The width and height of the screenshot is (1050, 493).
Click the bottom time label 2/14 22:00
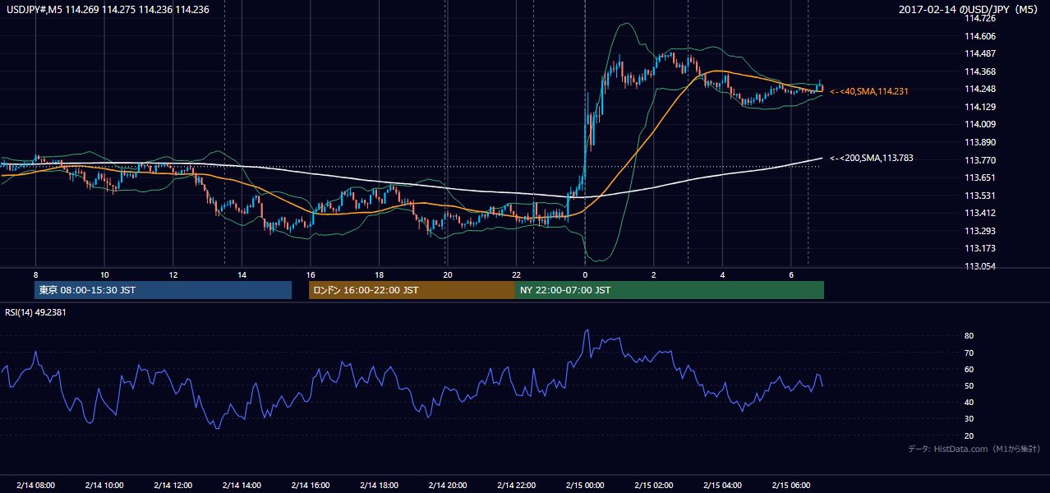516,485
